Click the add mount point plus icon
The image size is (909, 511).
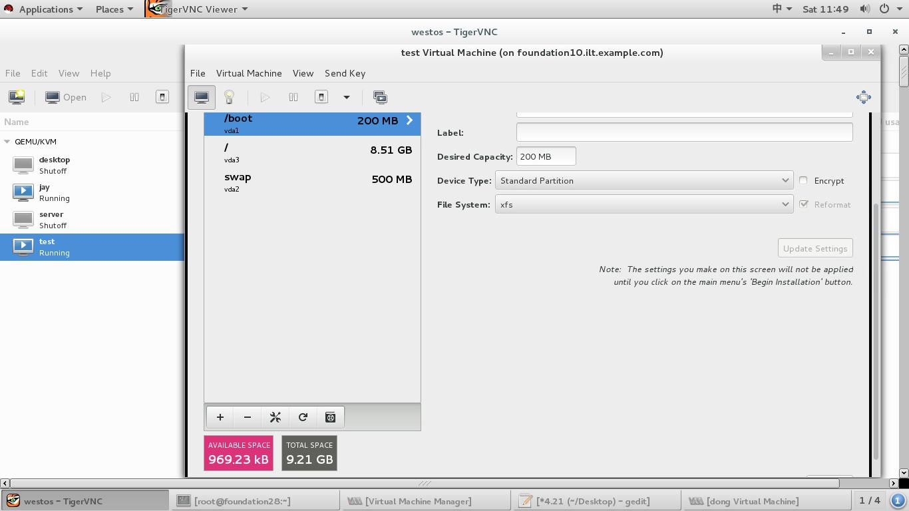click(220, 417)
